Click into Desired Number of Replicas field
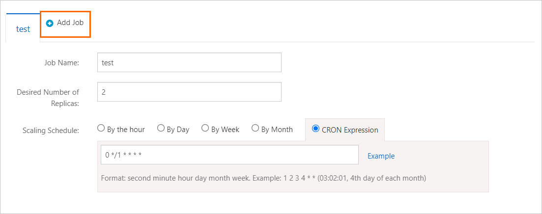542x214 pixels. (189, 92)
